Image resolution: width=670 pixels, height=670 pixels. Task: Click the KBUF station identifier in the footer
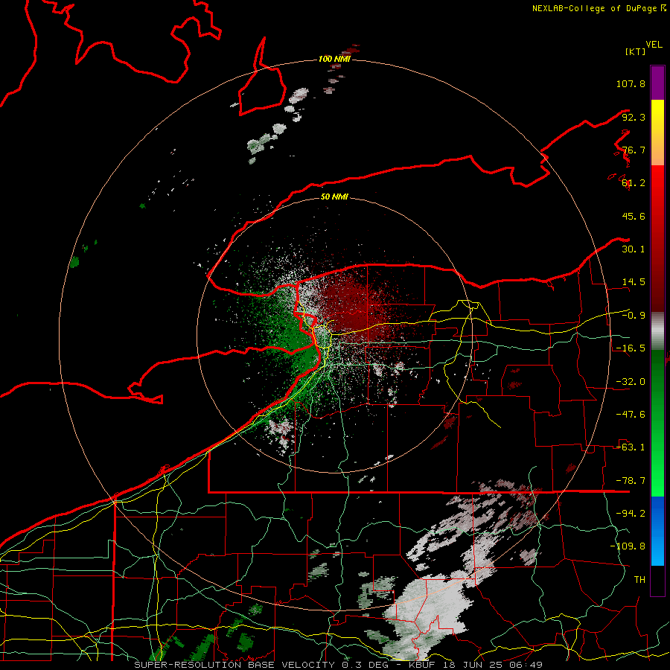pyautogui.click(x=421, y=665)
